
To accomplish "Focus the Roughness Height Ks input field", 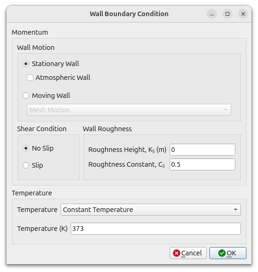I will point(203,150).
